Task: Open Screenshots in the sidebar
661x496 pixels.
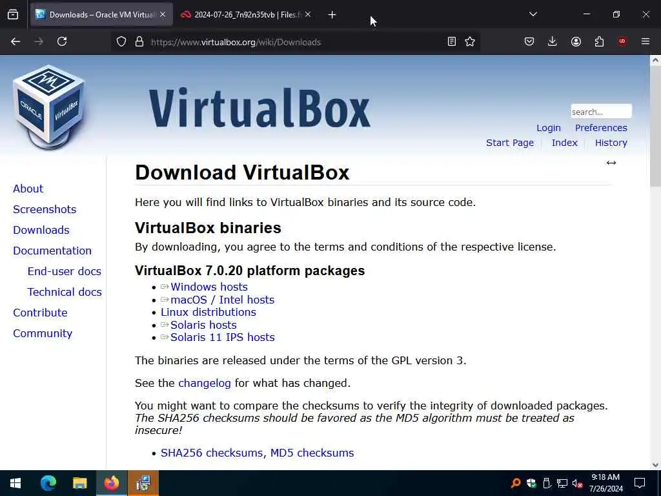Action: [x=45, y=209]
